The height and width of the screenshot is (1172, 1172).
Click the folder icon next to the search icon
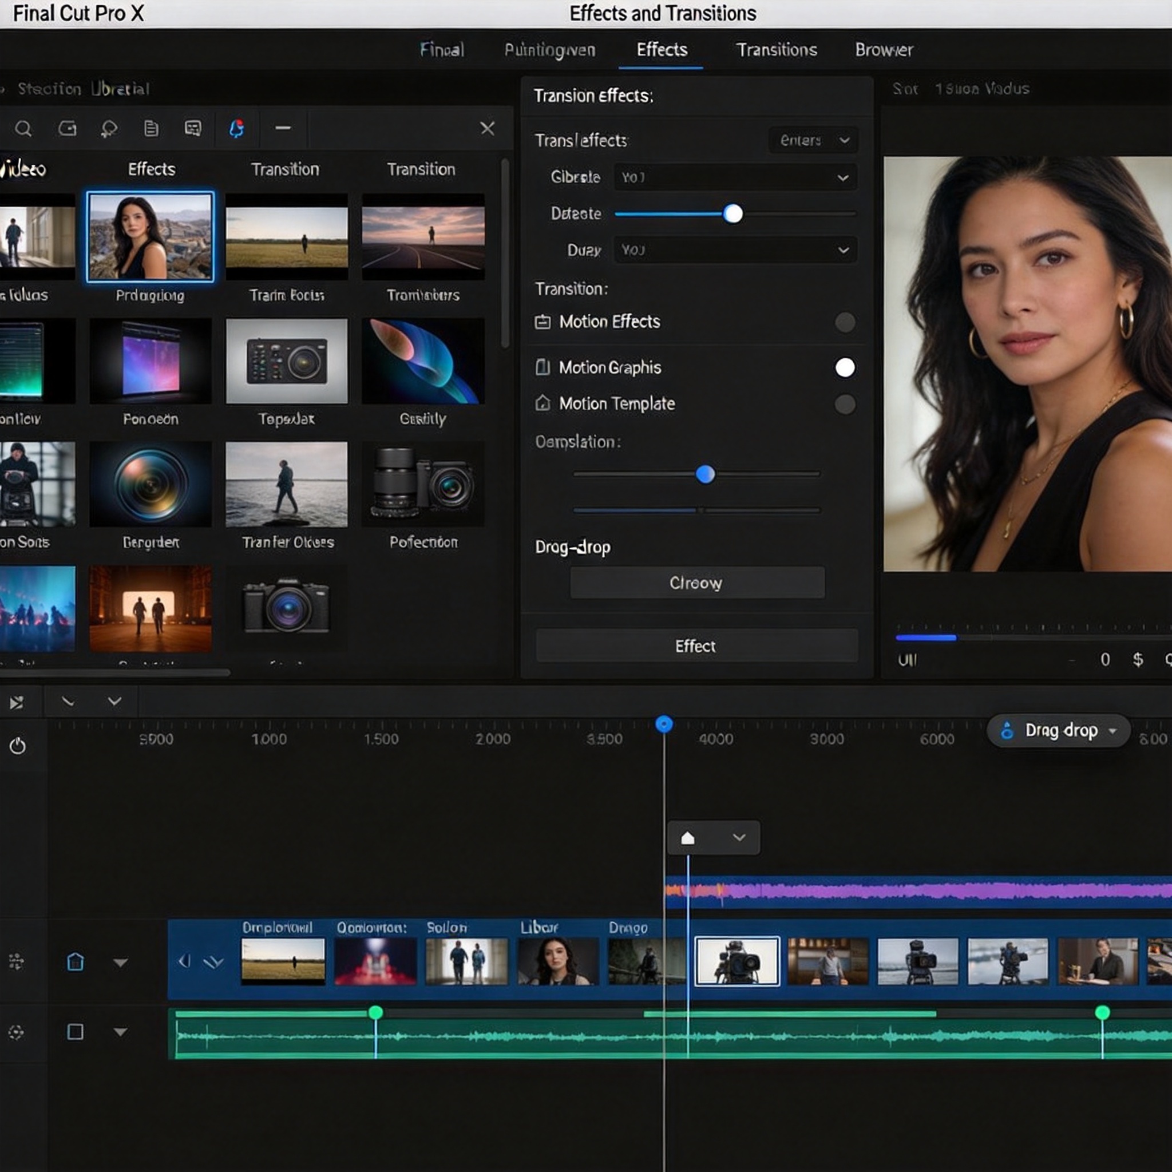click(x=68, y=128)
